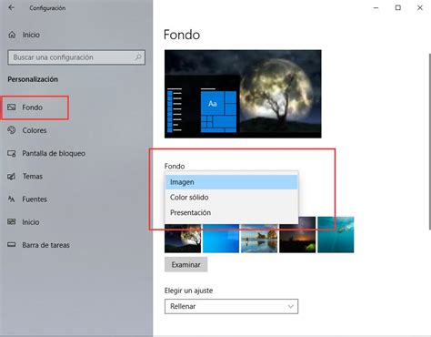This screenshot has width=431, height=337.
Task: Open the Inicio home icon at top
Action: (x=12, y=35)
